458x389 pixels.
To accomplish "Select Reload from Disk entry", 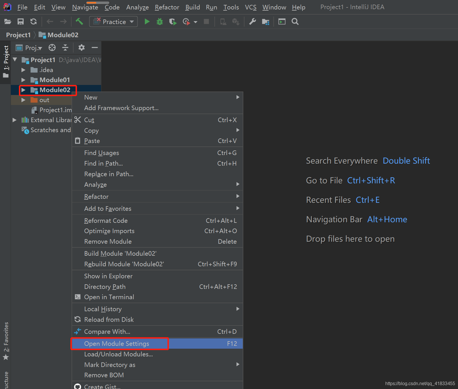I will tap(157, 319).
